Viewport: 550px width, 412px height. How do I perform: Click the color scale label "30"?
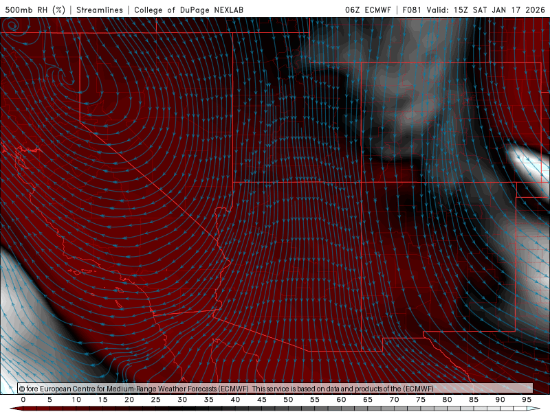coord(182,400)
